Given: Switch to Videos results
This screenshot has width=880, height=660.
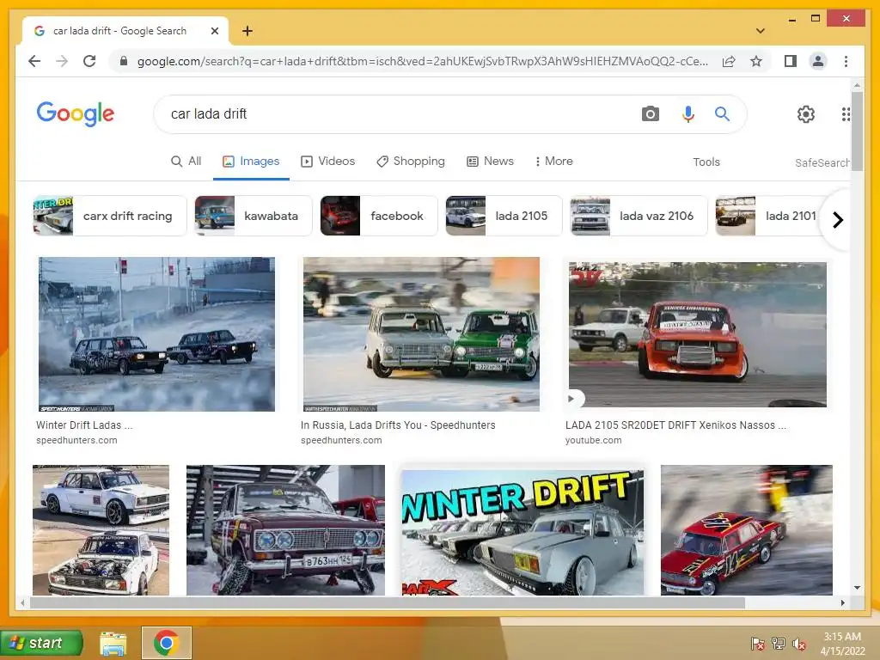Looking at the screenshot, I should click(x=327, y=162).
